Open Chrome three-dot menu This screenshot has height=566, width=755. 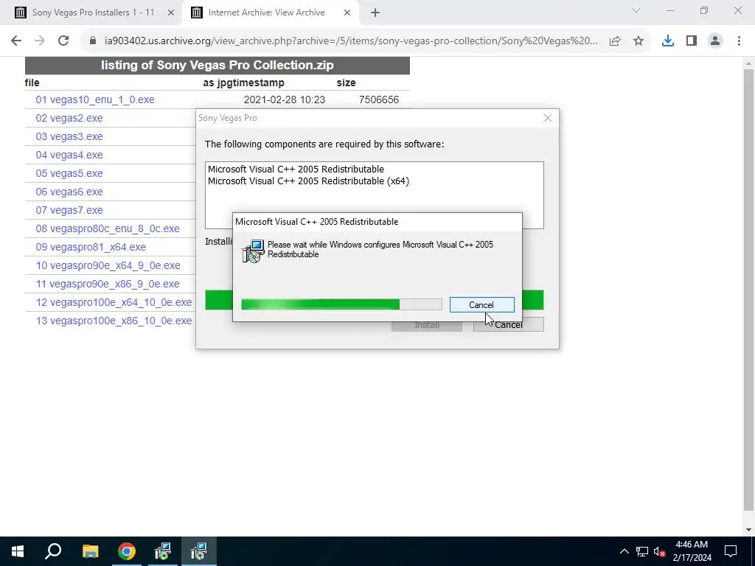point(739,41)
